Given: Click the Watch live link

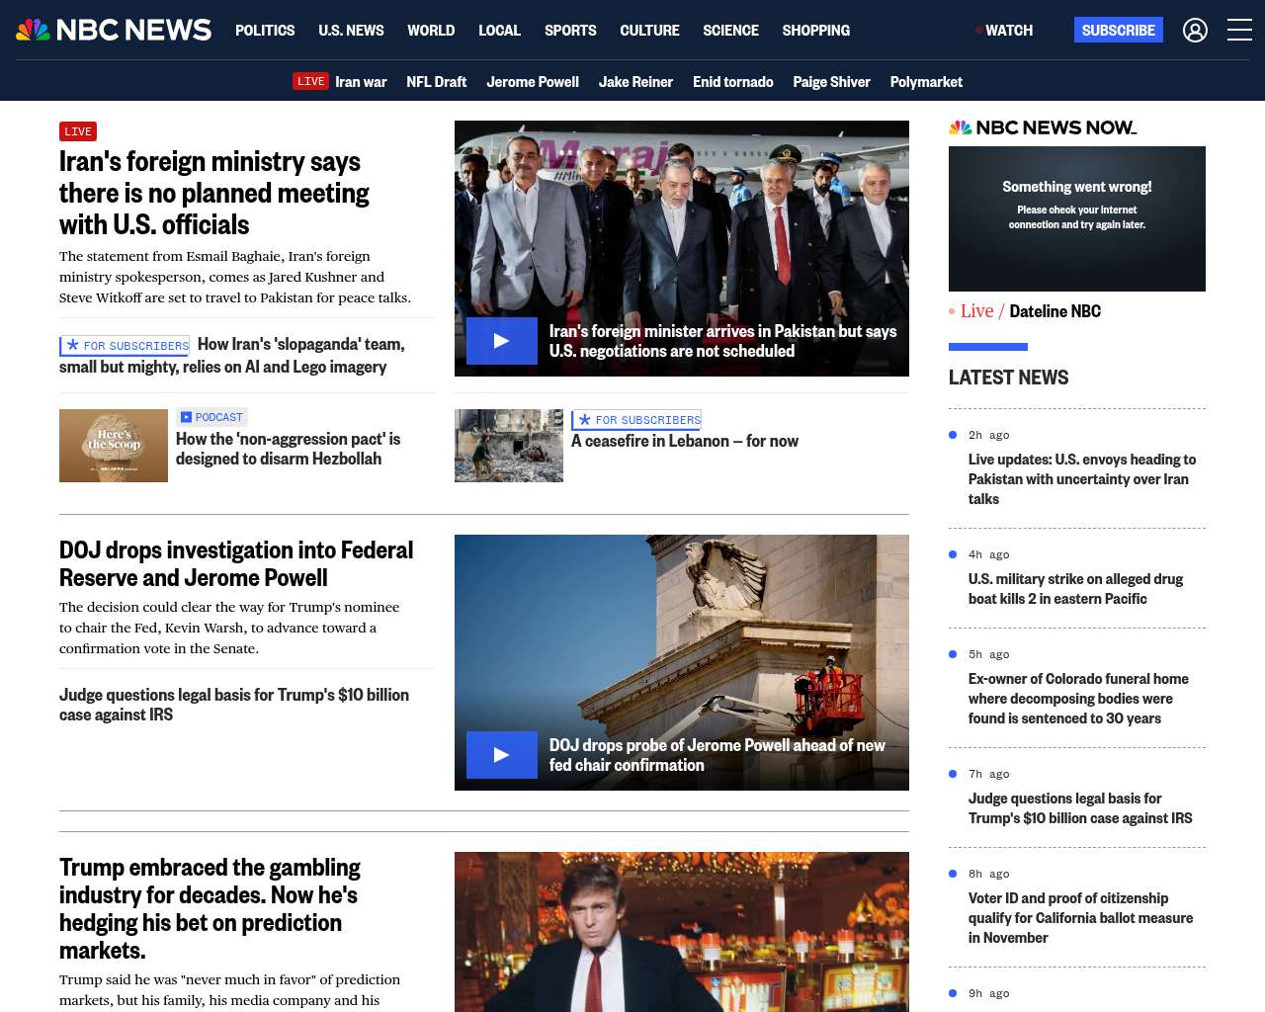Looking at the screenshot, I should pyautogui.click(x=1008, y=31).
